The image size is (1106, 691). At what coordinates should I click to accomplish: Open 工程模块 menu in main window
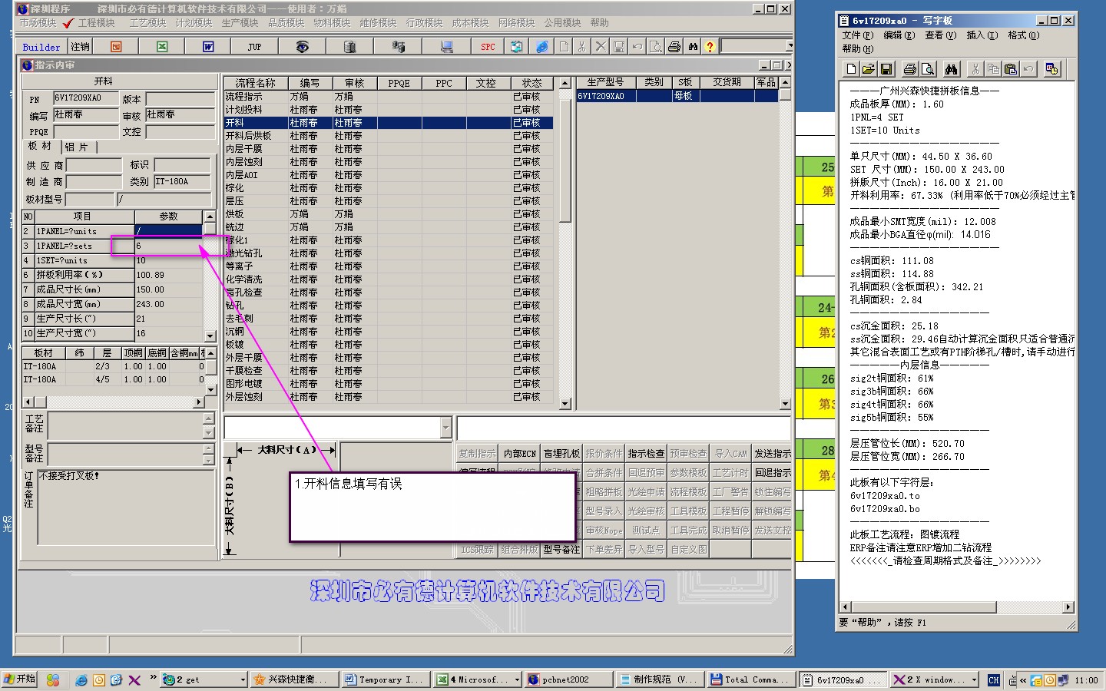96,23
